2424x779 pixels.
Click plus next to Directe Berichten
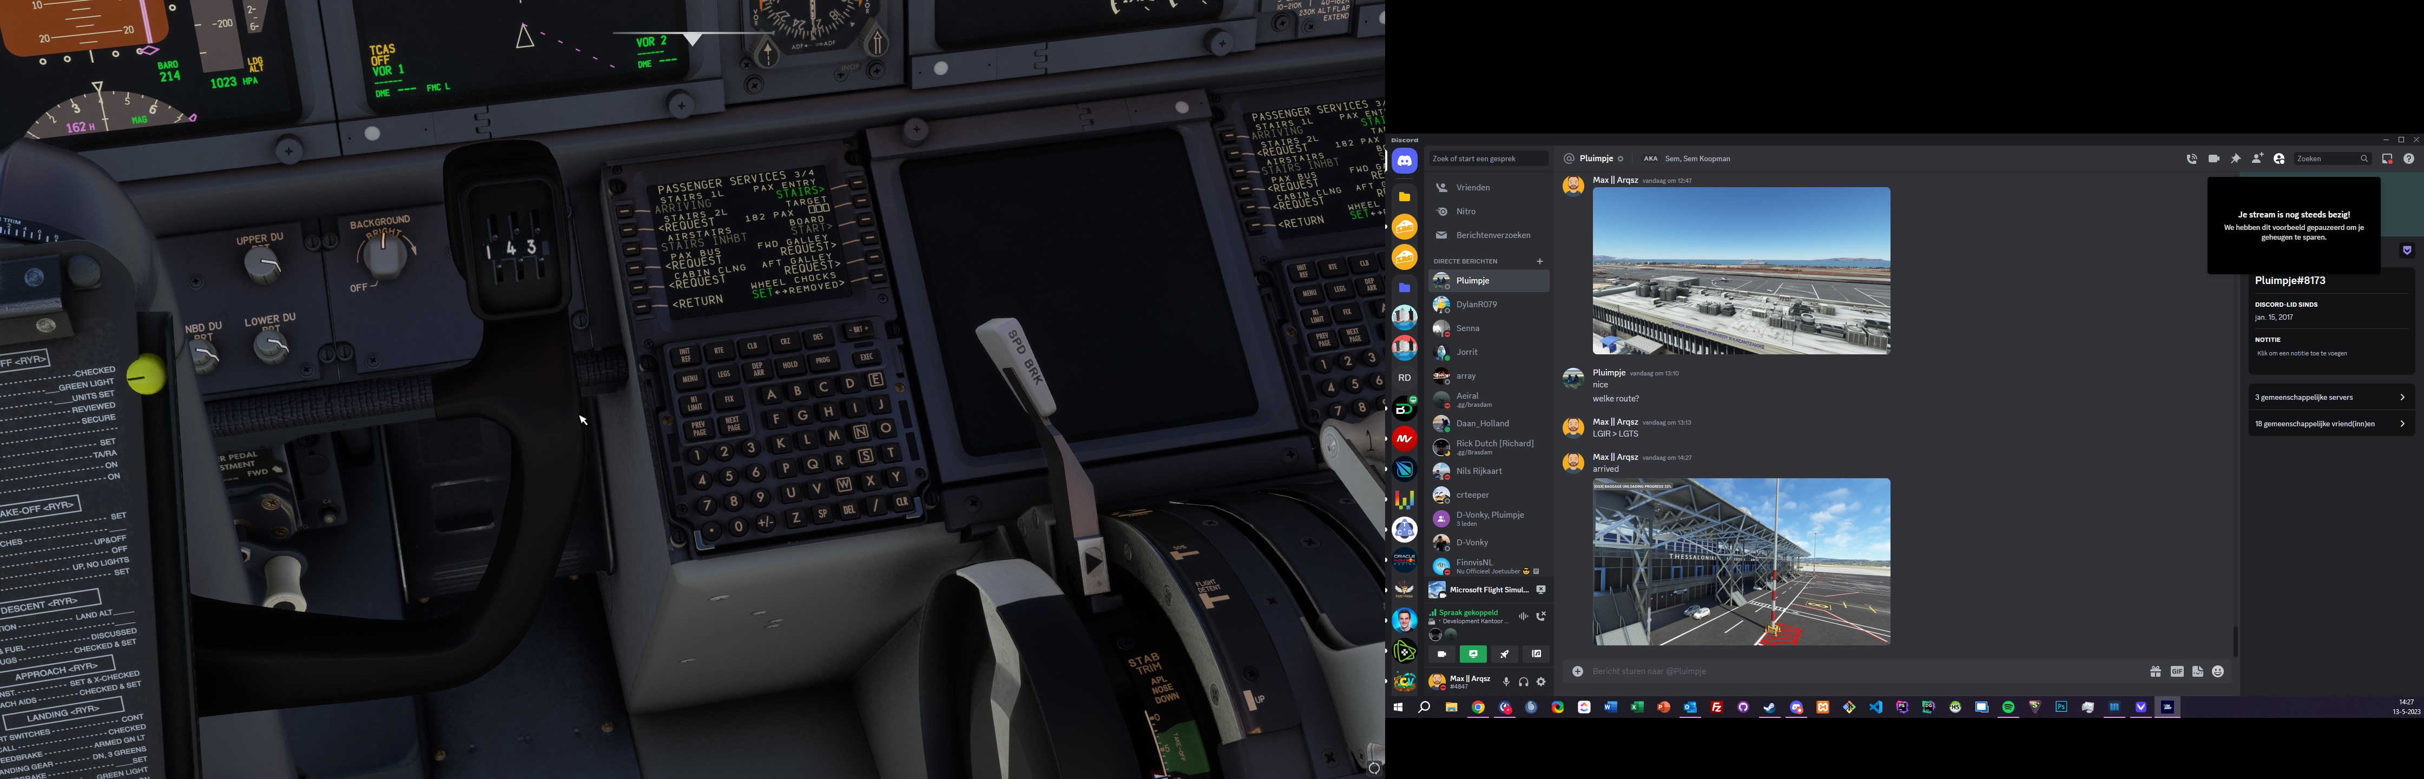tap(1539, 261)
